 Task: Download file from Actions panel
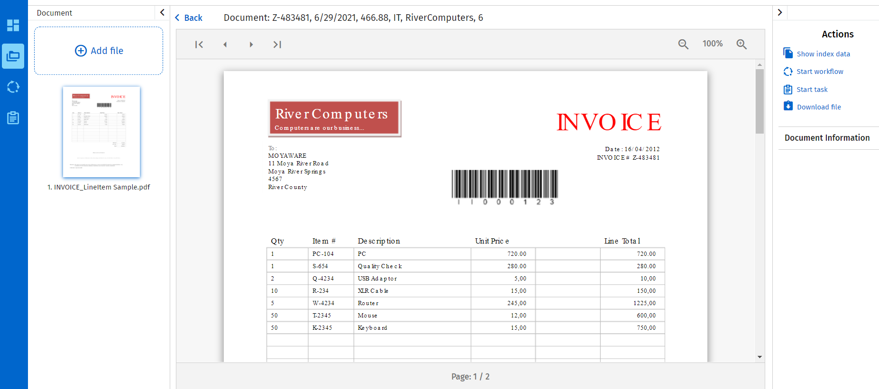click(818, 107)
